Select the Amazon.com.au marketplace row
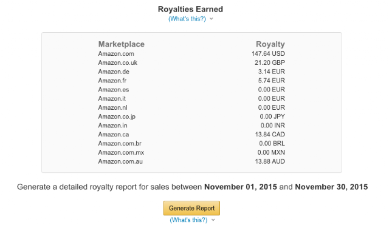Viewport: 389px width, 225px height. point(191,161)
